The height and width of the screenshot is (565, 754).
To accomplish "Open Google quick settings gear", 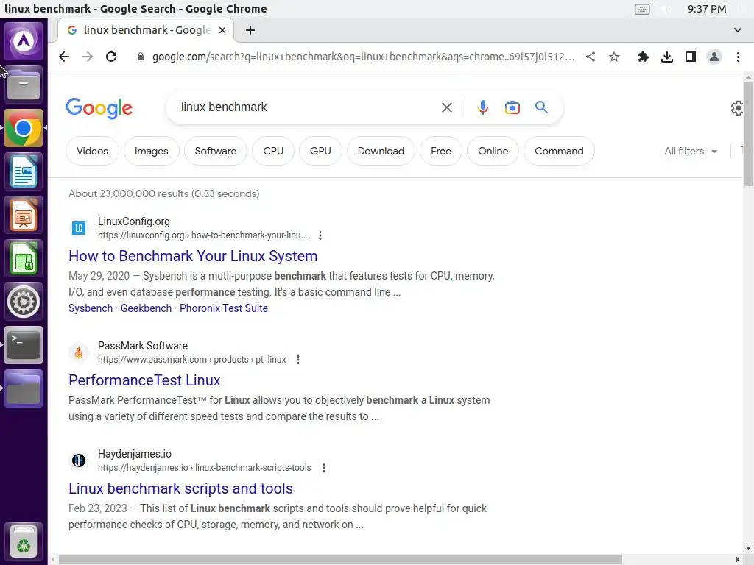I will [x=736, y=108].
